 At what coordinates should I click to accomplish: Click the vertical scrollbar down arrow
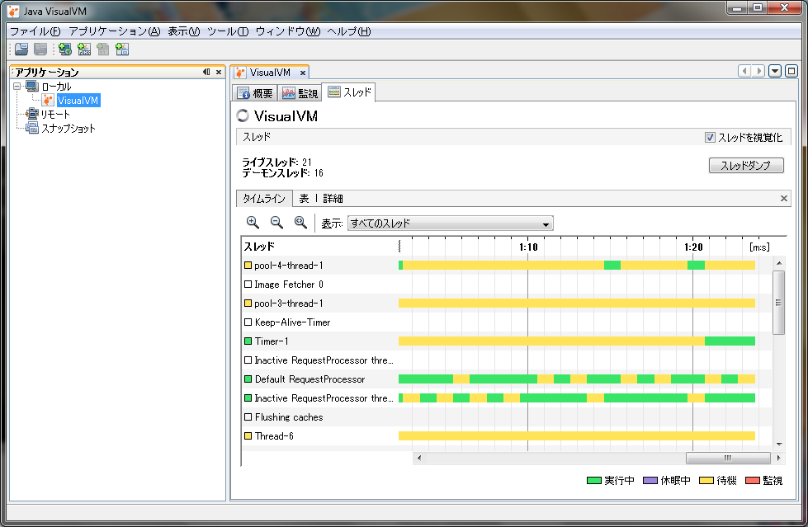(779, 444)
